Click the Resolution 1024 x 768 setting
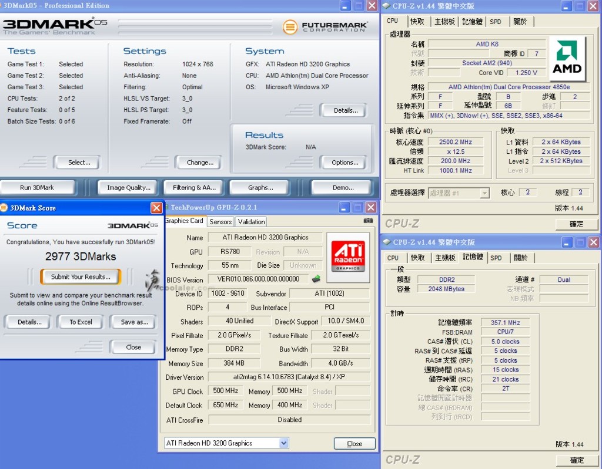This screenshot has width=602, height=469. [x=198, y=64]
